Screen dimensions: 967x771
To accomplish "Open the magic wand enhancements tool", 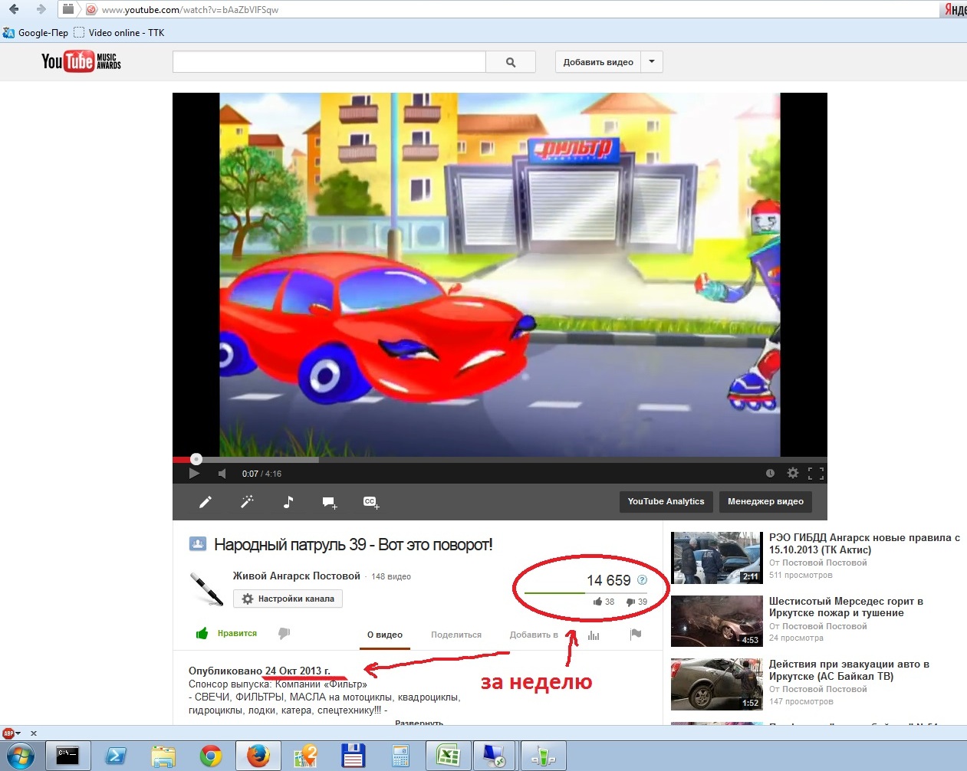I will (247, 502).
